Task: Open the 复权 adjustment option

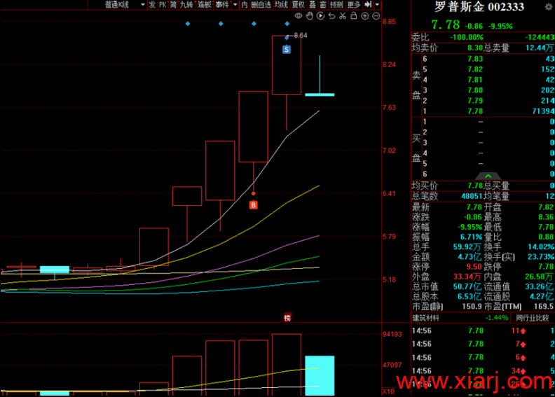Action: click(298, 5)
